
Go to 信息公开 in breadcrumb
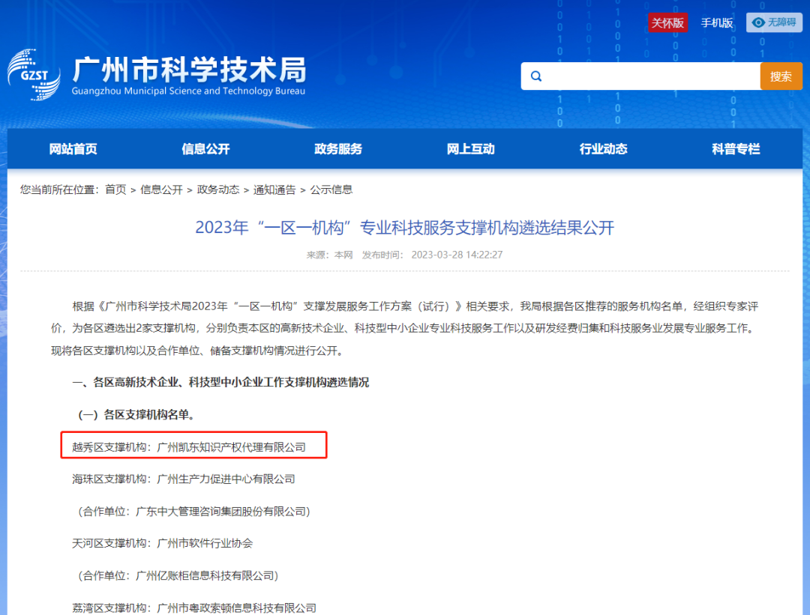tap(161, 190)
